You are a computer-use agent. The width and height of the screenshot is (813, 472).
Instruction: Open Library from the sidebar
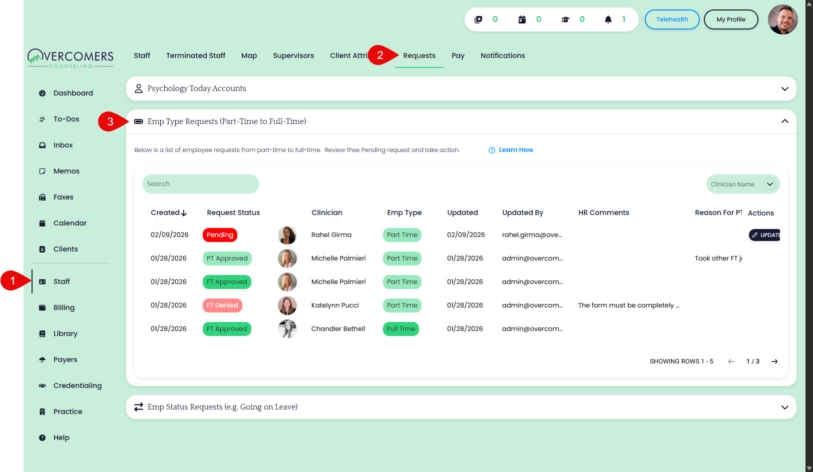[65, 333]
